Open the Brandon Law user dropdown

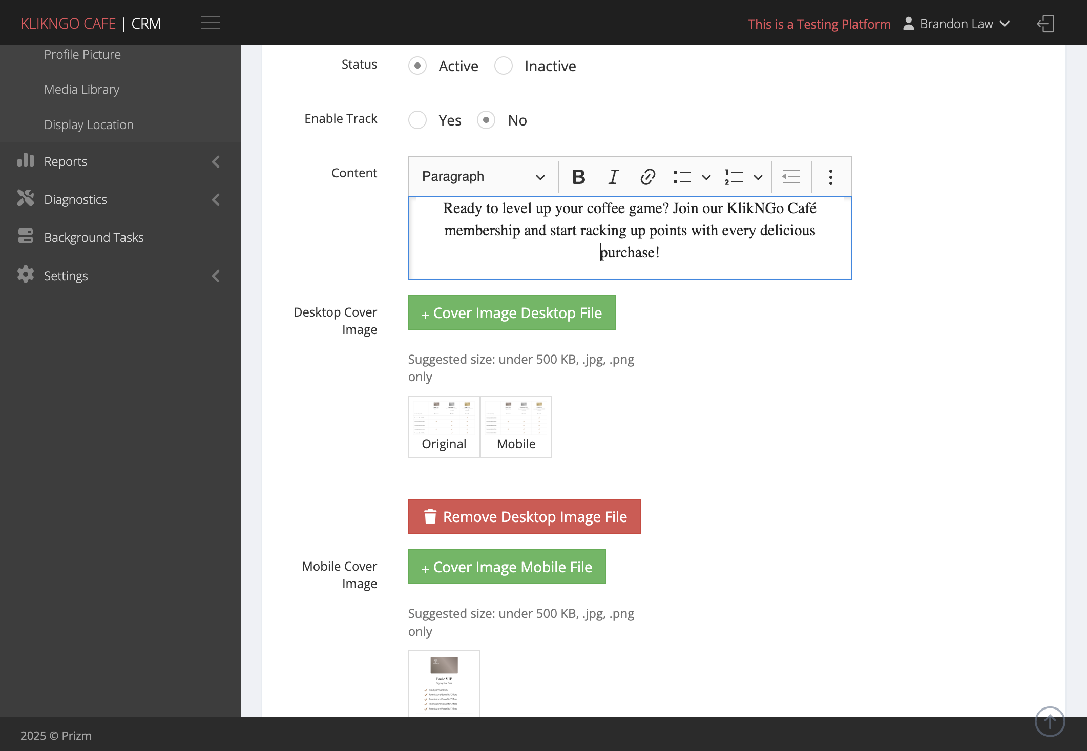957,24
